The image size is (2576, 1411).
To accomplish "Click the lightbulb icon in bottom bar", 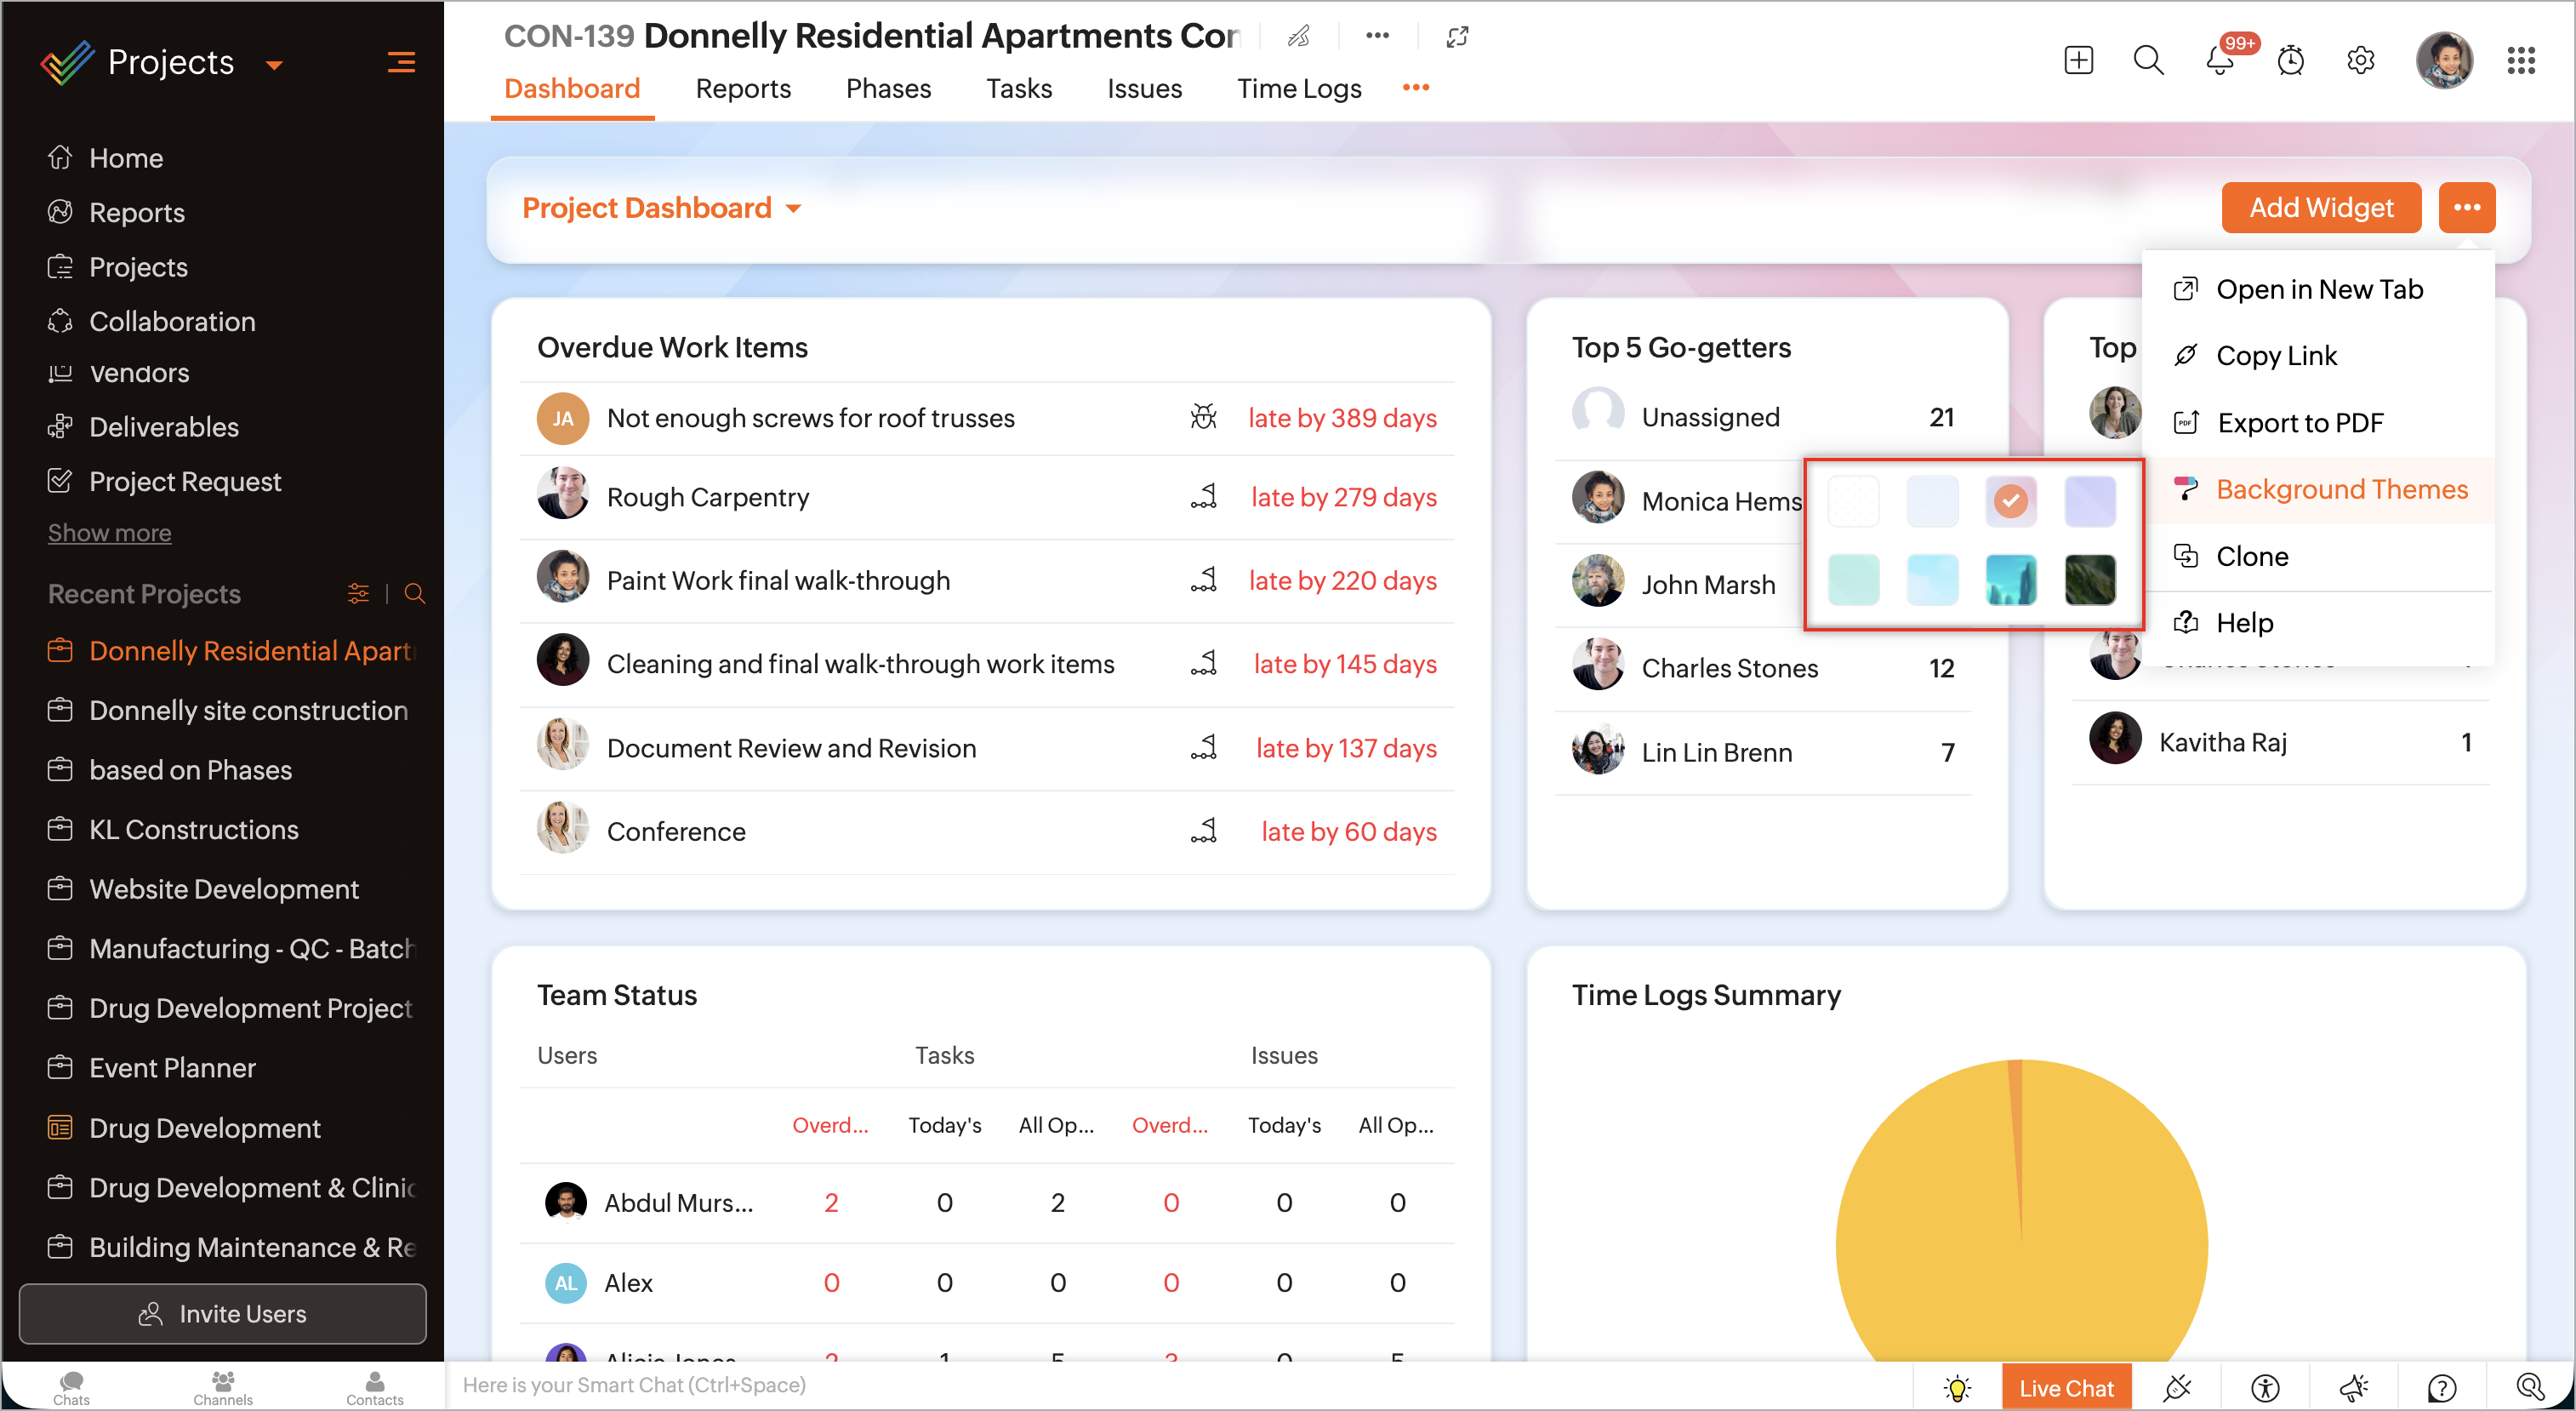I will pyautogui.click(x=1957, y=1388).
